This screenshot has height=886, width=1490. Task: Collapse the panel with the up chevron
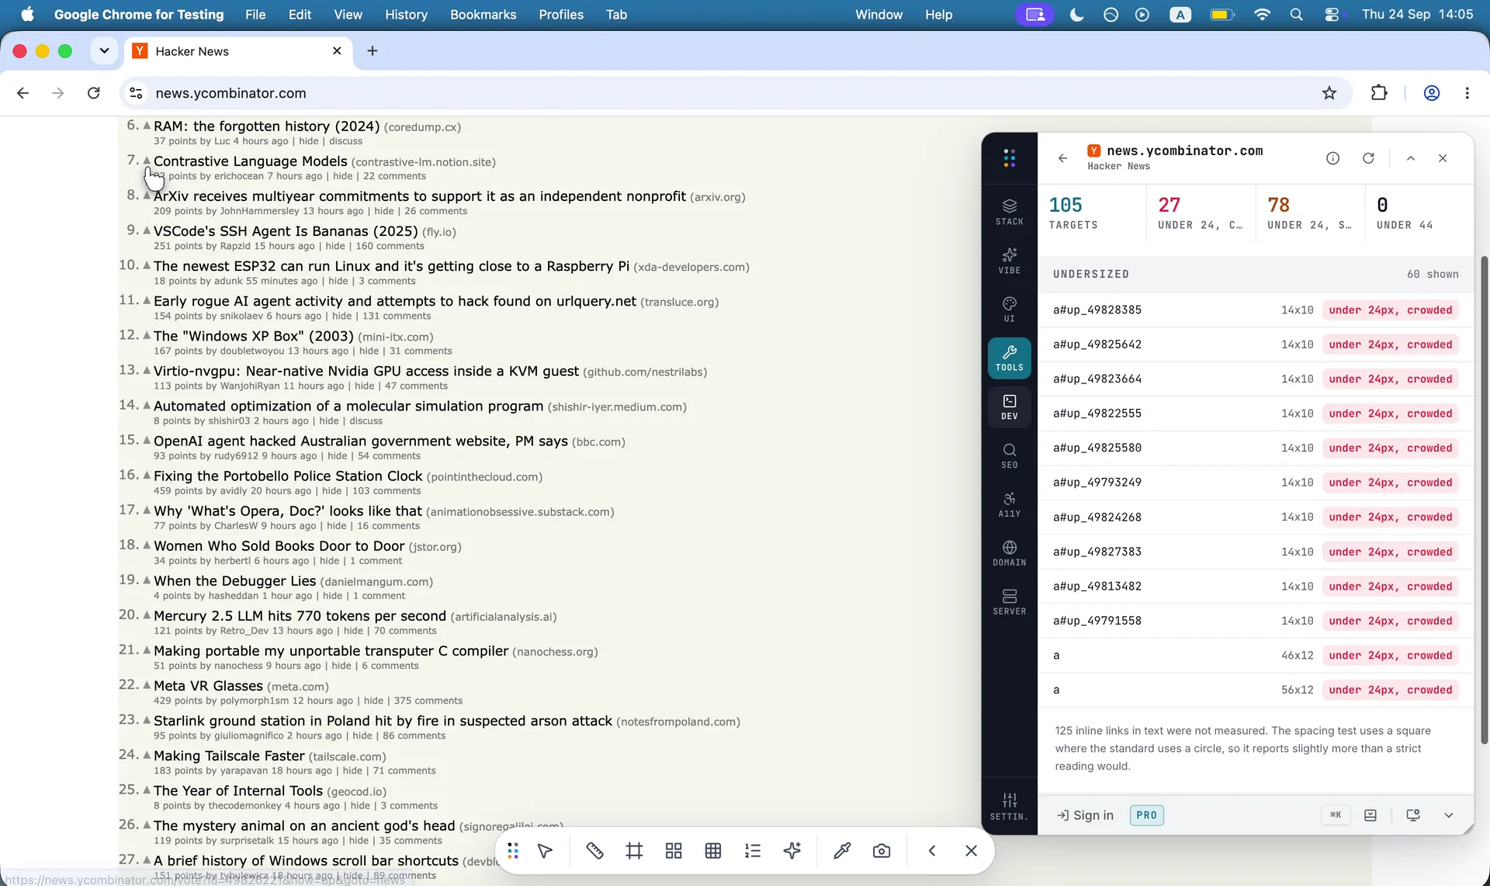pos(1411,158)
